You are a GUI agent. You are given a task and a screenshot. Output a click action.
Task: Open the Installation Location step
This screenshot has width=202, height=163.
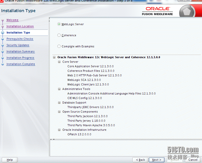point(20,26)
